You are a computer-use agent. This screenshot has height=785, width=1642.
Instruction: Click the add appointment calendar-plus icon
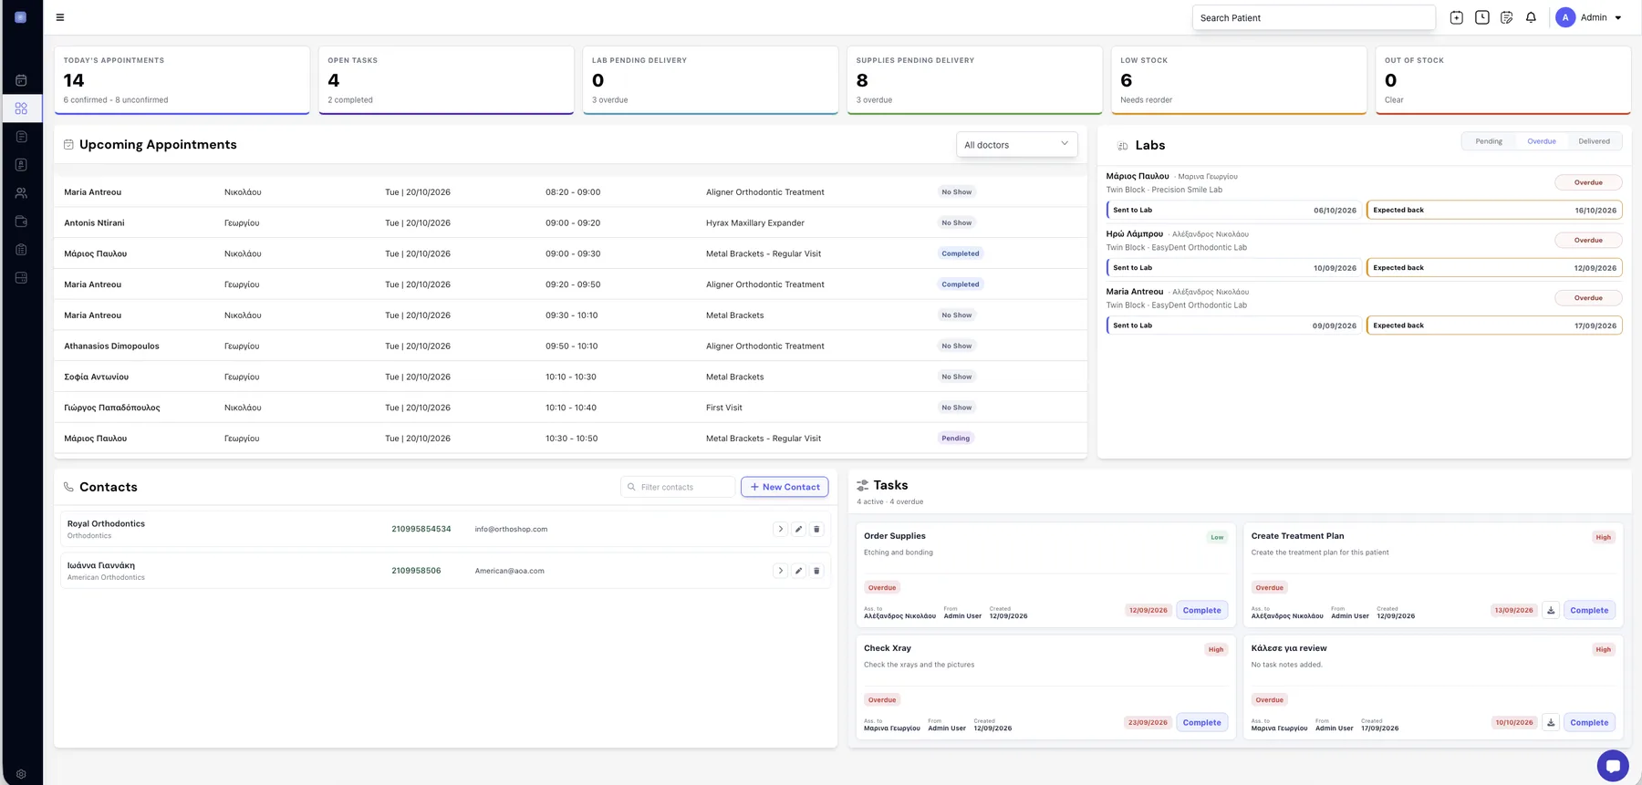click(1457, 17)
